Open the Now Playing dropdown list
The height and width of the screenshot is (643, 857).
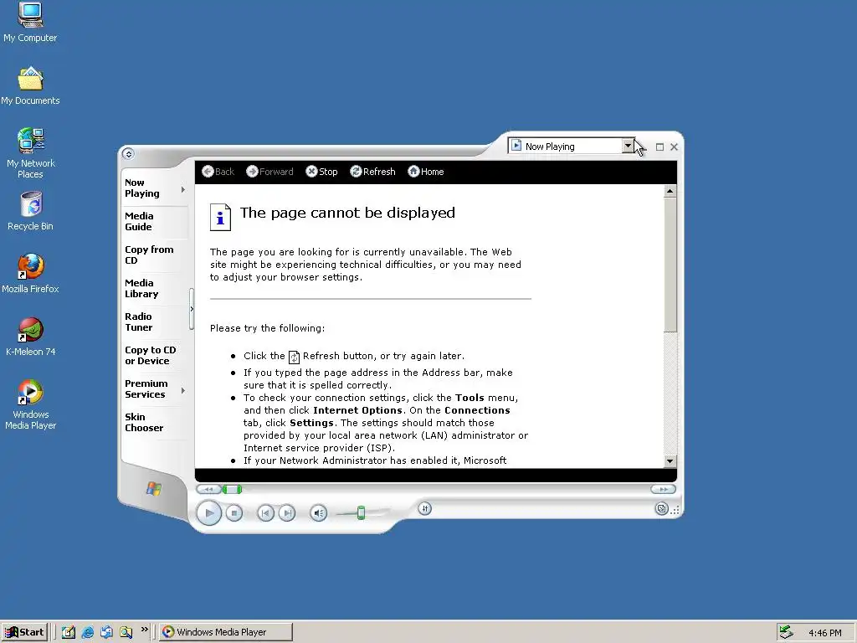628,146
